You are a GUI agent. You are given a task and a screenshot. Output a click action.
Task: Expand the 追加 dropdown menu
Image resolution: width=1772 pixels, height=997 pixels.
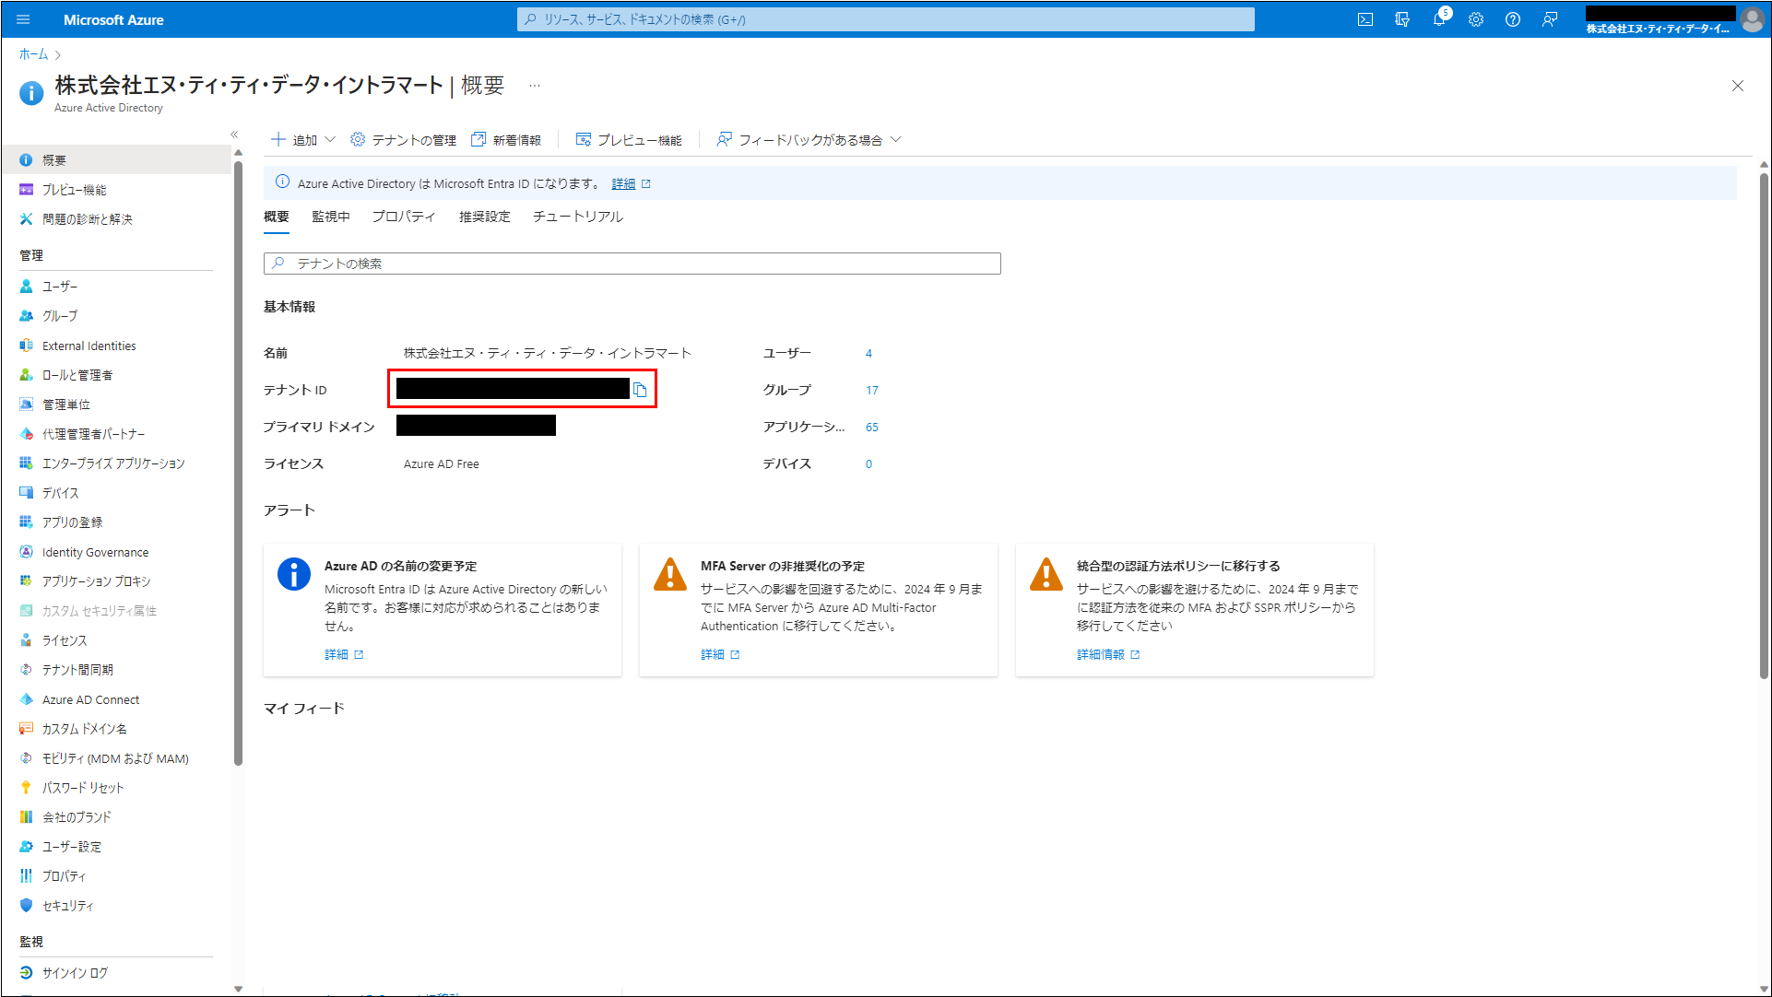(301, 140)
